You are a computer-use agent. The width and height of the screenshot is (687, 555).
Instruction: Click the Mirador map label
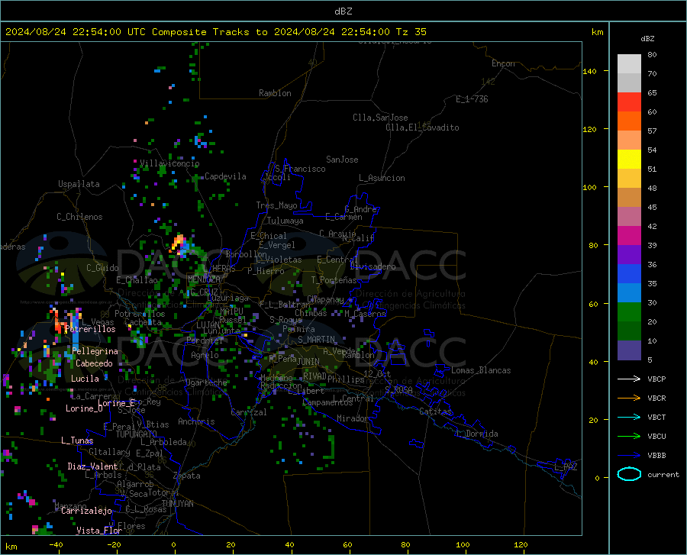pos(352,419)
